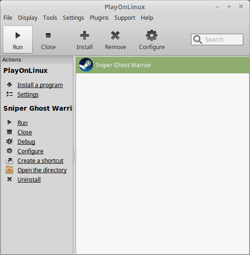Viewport: 250px width, 255px height.
Task: Click the sidebar Settings link
Action: tap(28, 95)
